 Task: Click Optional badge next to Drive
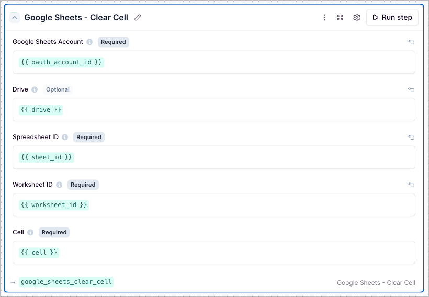coord(58,90)
